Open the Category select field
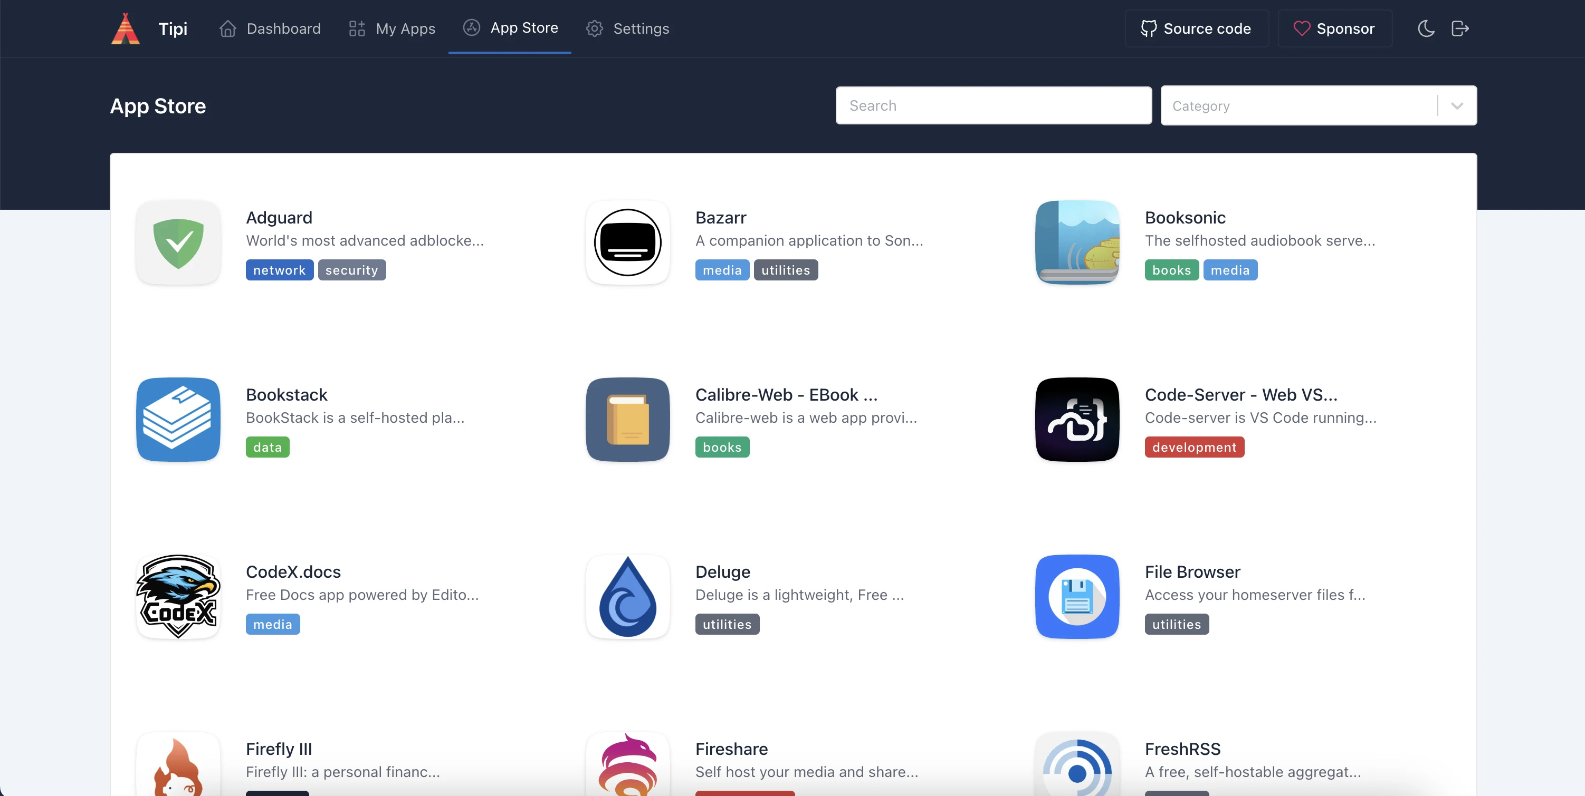Viewport: 1585px width, 796px height. (x=1298, y=106)
